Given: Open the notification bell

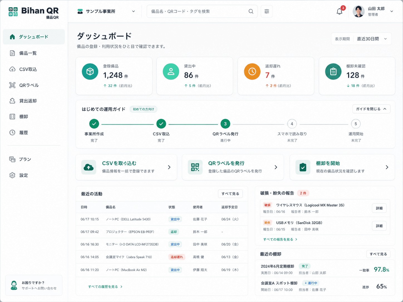Looking at the screenshot, I should coord(339,11).
